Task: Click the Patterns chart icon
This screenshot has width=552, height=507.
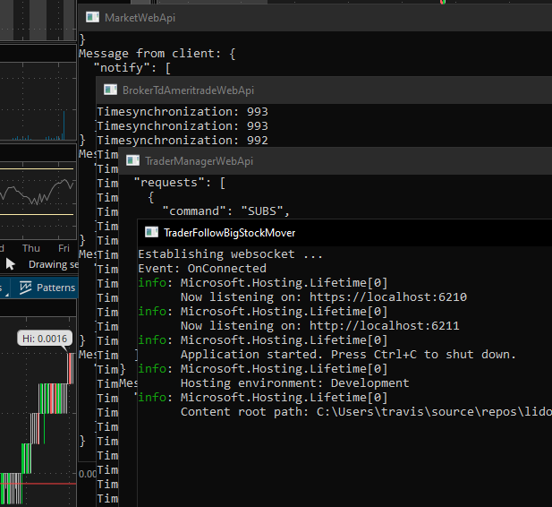Action: [x=25, y=288]
